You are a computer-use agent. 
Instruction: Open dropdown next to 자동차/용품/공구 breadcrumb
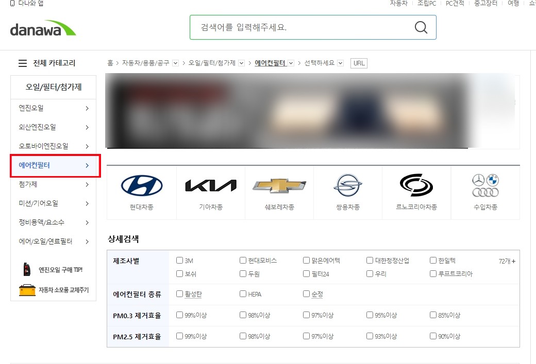(175, 63)
